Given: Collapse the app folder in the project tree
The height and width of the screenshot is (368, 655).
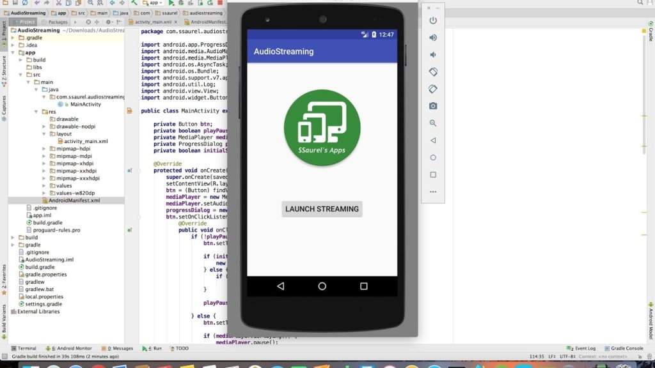Looking at the screenshot, I should [13, 52].
